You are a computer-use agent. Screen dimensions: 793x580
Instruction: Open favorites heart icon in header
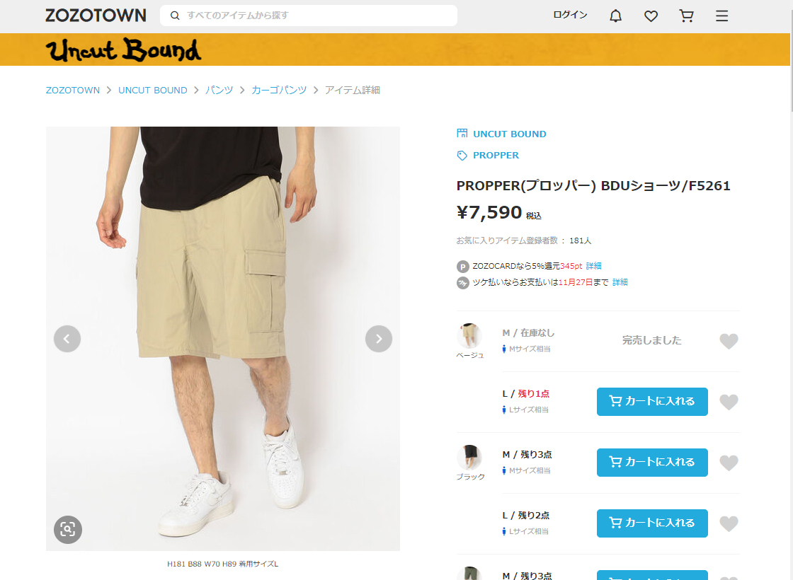pos(651,16)
